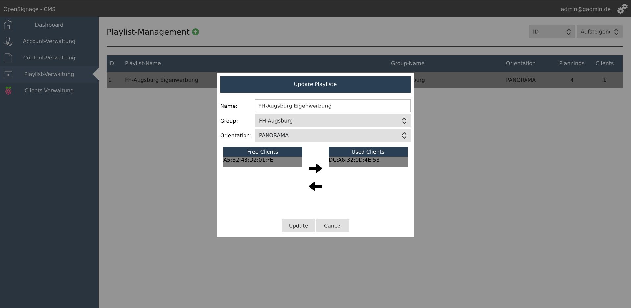The image size is (631, 308).
Task: Change the Aufsteigend sort order dropdown
Action: 599,32
